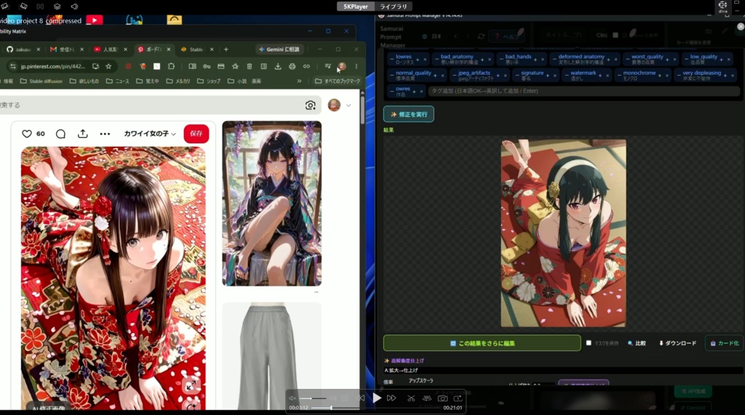745x415 pixels.
Task: Close the Samurai Prompt Manager overlay with X
Action: [740, 27]
